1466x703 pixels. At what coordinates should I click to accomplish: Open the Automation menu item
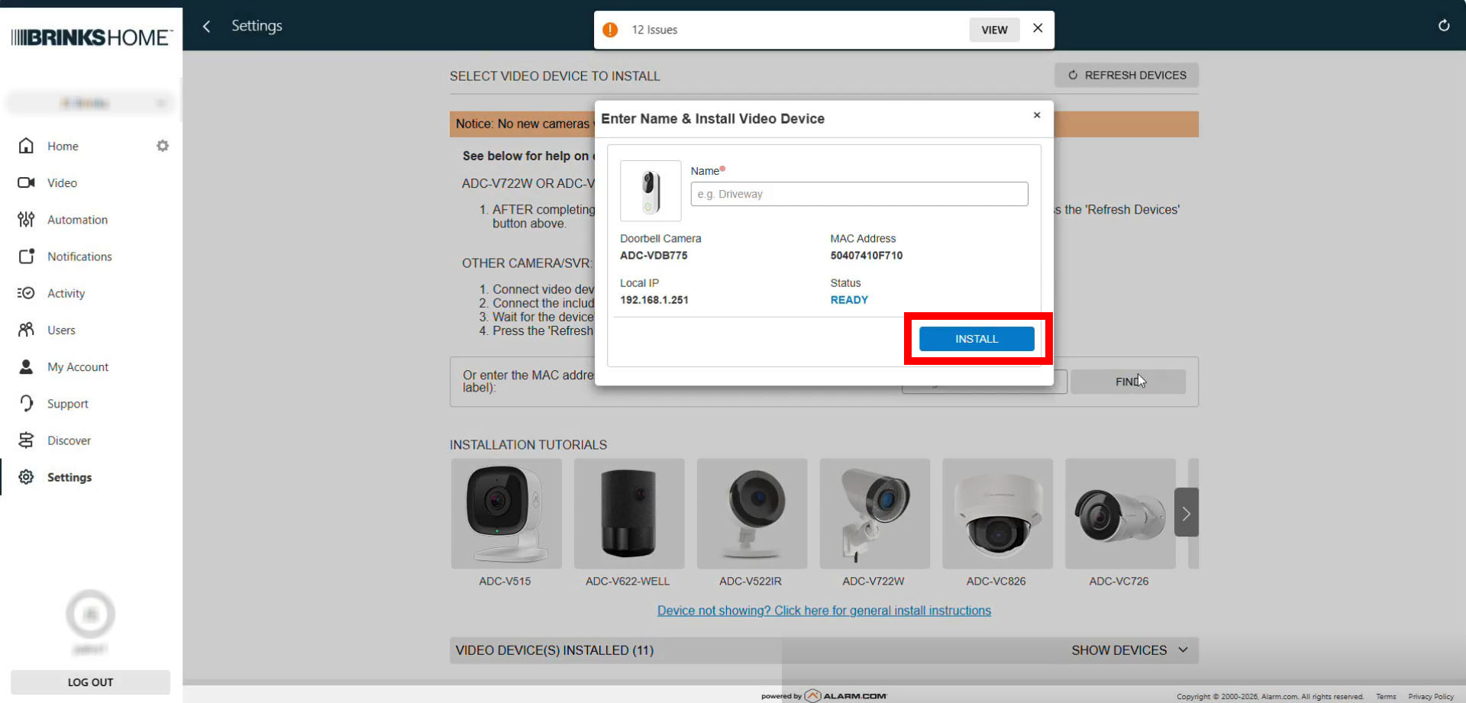(x=77, y=220)
